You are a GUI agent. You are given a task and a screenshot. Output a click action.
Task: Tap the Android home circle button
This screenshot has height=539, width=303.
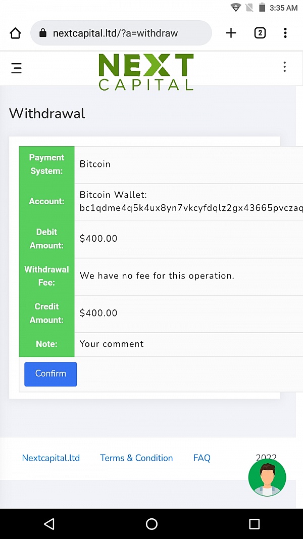(x=151, y=523)
